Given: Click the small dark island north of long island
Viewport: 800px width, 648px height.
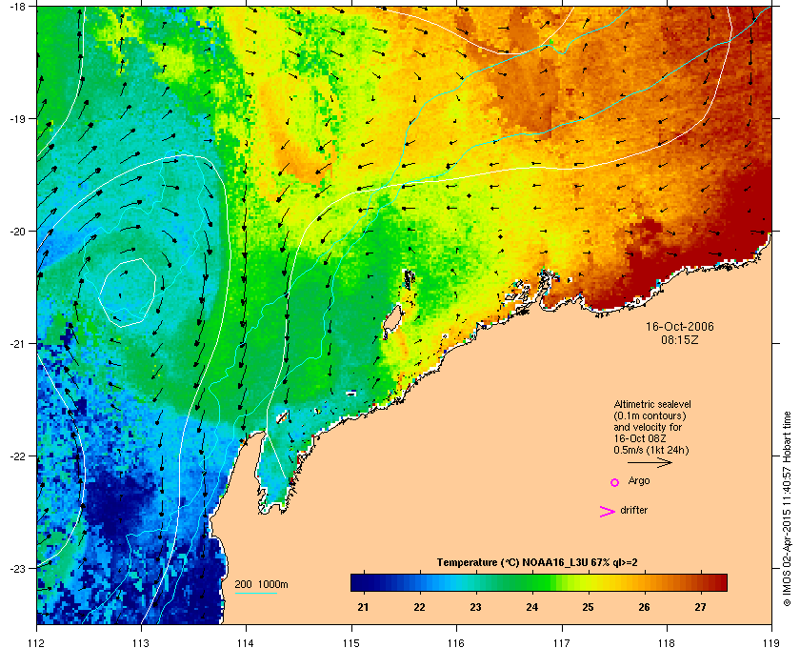Looking at the screenshot, I should [x=410, y=280].
